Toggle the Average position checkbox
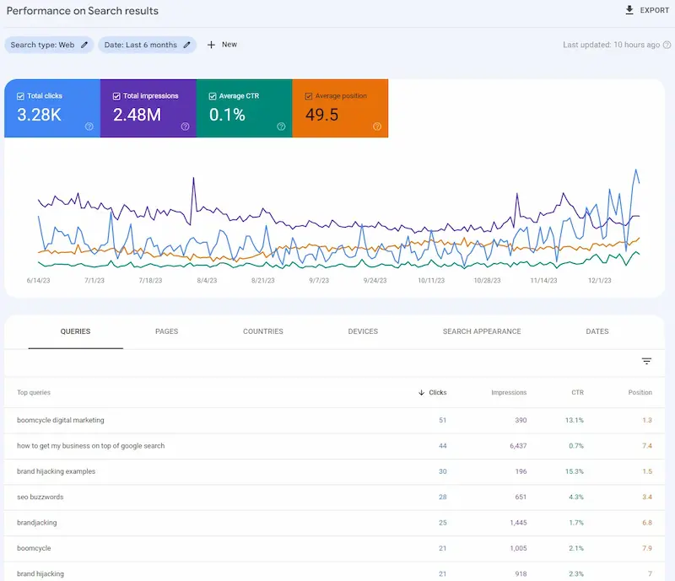This screenshot has height=581, width=675. [309, 96]
